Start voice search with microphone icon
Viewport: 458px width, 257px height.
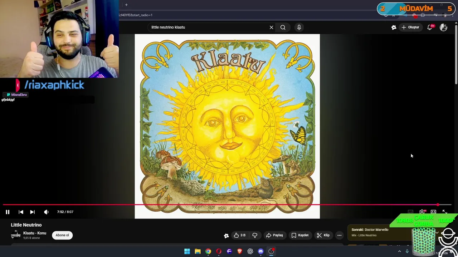point(299,27)
